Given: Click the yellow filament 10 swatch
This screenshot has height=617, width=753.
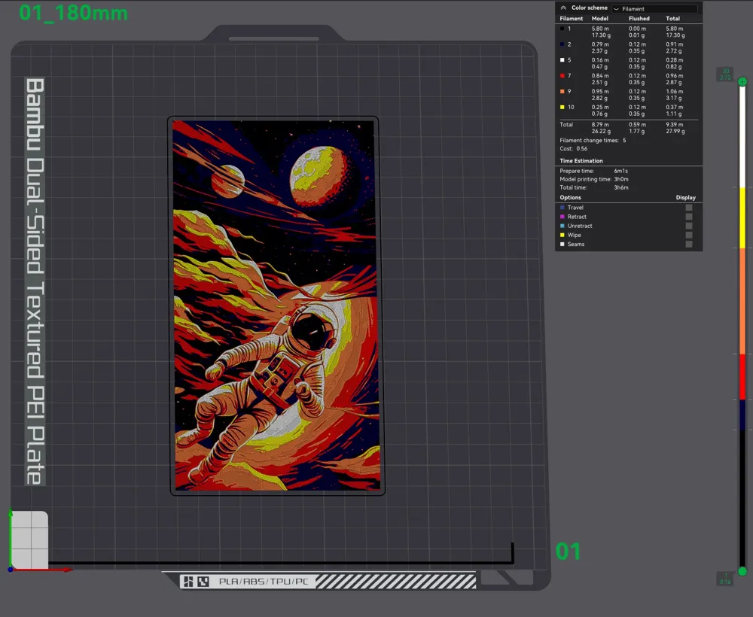Looking at the screenshot, I should coord(562,108).
